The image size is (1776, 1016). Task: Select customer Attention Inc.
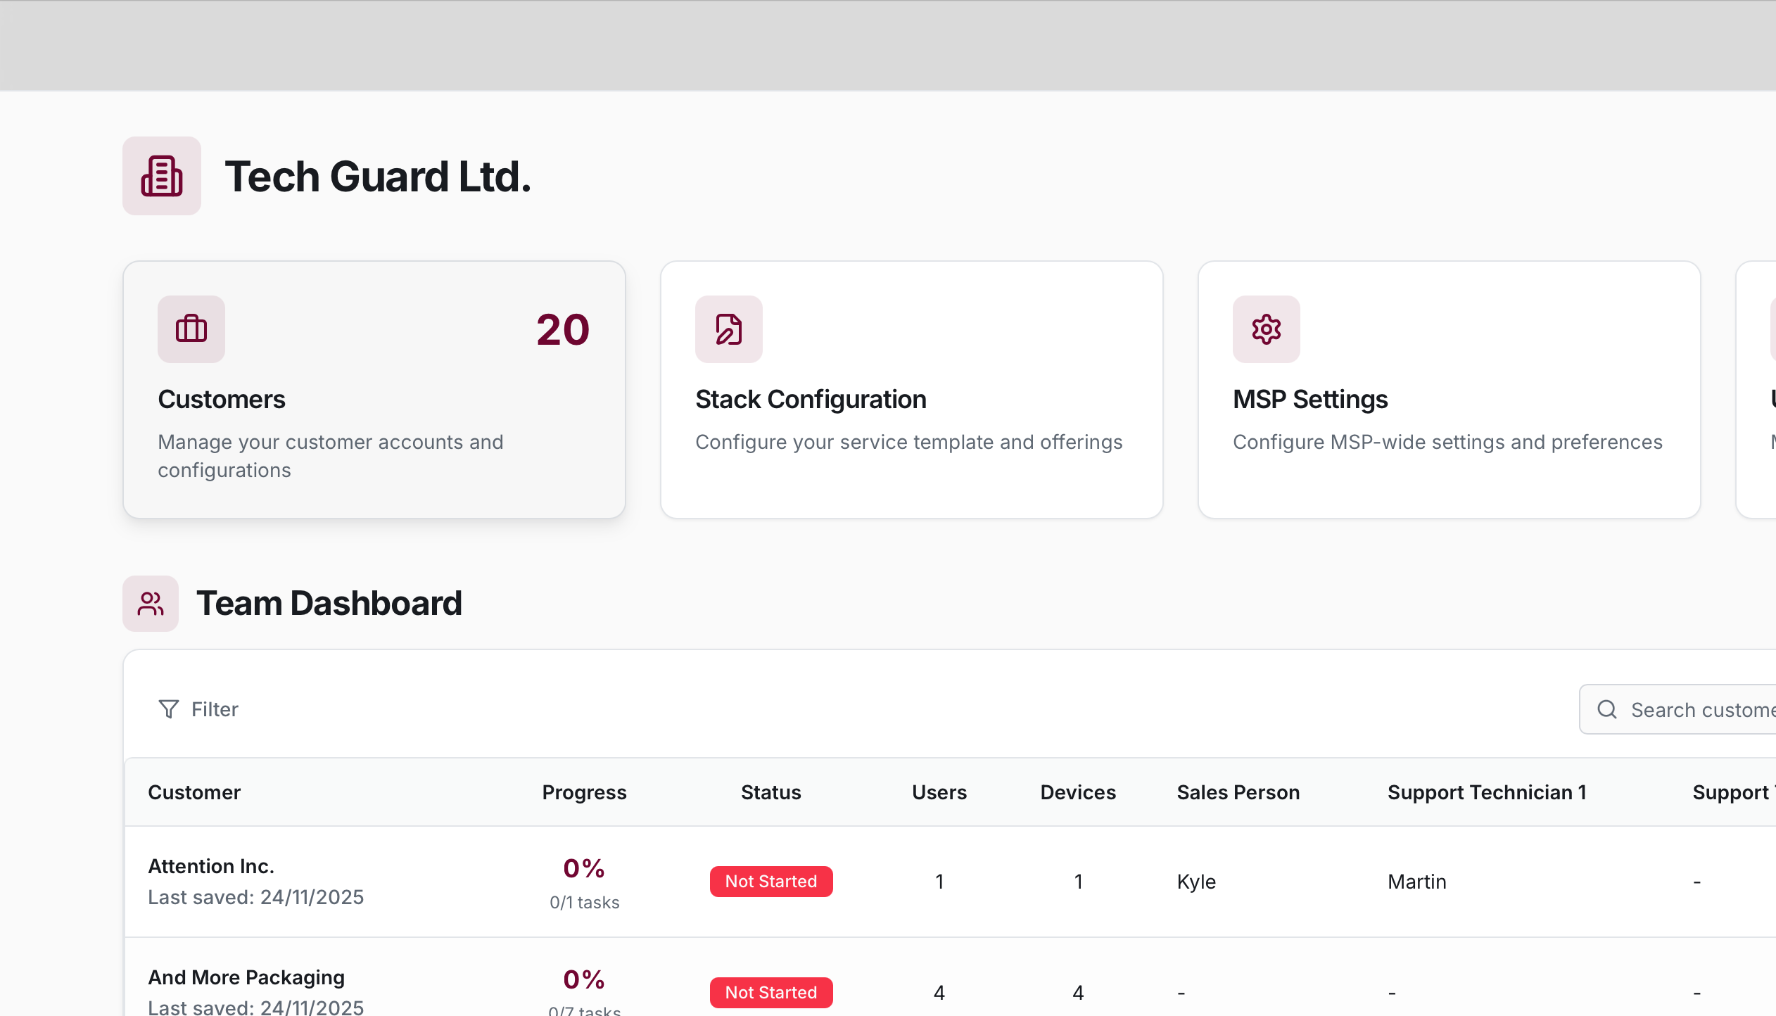point(210,865)
